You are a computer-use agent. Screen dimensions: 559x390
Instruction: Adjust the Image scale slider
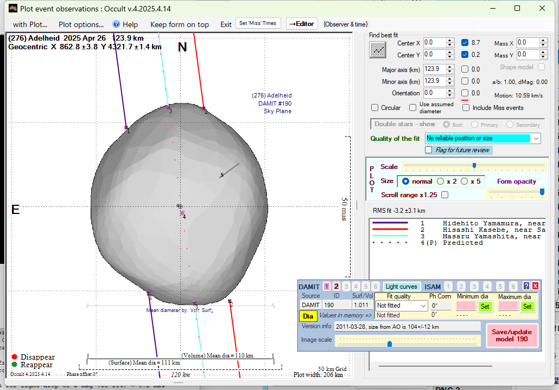[390, 343]
